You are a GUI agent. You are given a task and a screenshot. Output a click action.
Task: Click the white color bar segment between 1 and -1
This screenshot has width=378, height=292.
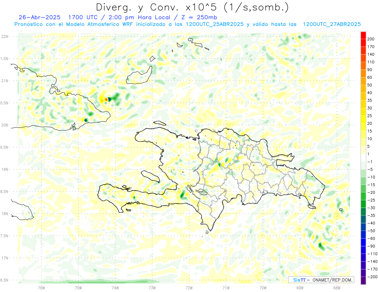[x=363, y=158]
